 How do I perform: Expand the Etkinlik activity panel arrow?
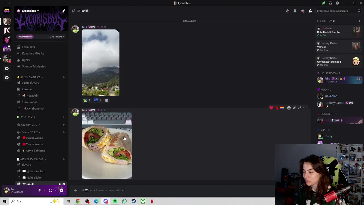[x=359, y=21]
